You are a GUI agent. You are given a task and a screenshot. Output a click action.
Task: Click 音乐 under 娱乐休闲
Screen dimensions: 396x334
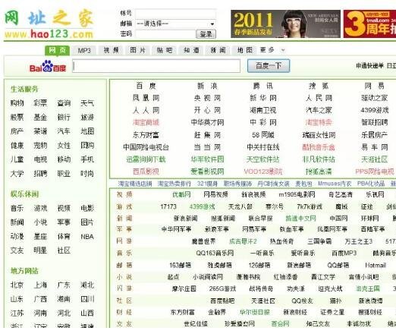click(17, 208)
